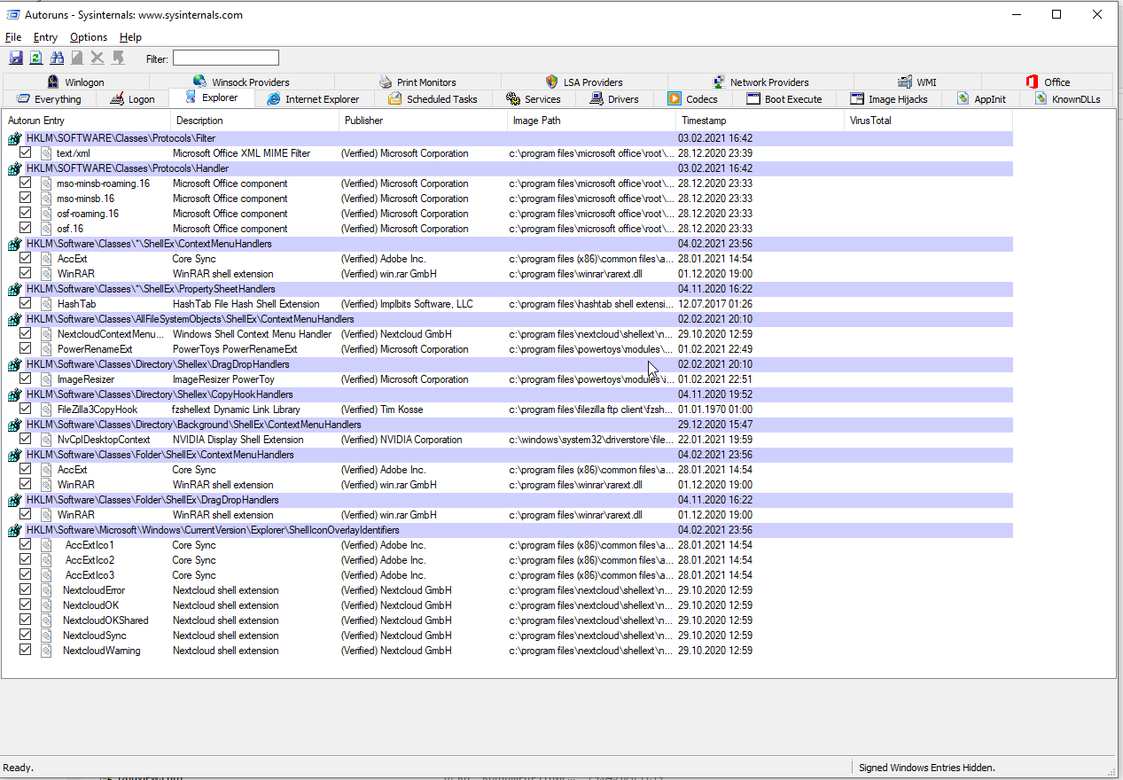The width and height of the screenshot is (1123, 780).
Task: Open the Codecs tab
Action: [693, 99]
